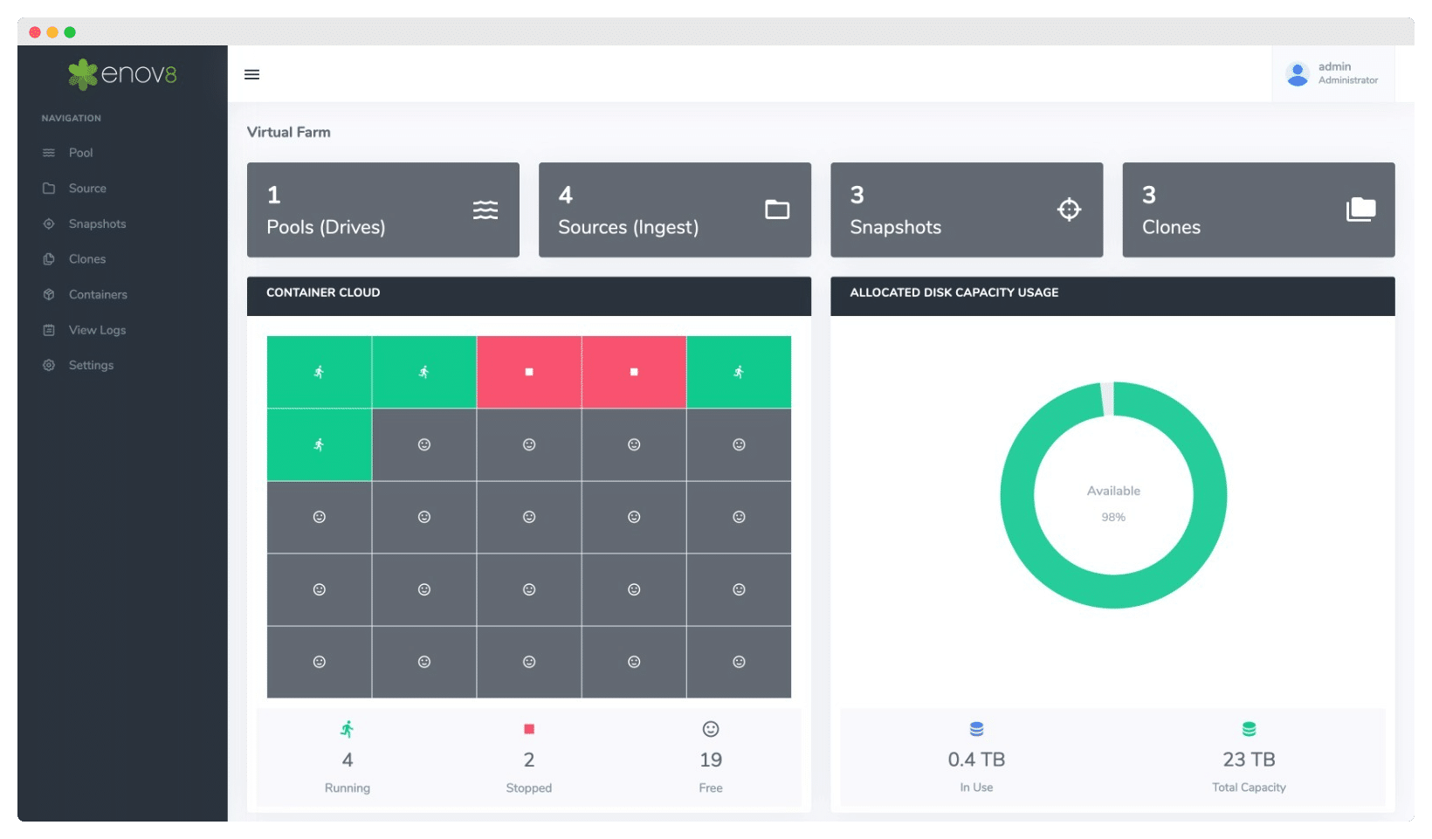Viewport: 1432px width, 839px height.
Task: Click the In Use database icon under the chart
Action: pos(975,729)
